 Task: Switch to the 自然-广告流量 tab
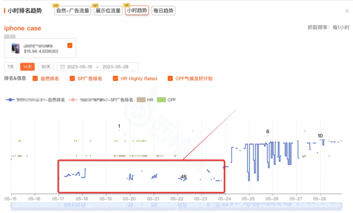[x=73, y=11]
